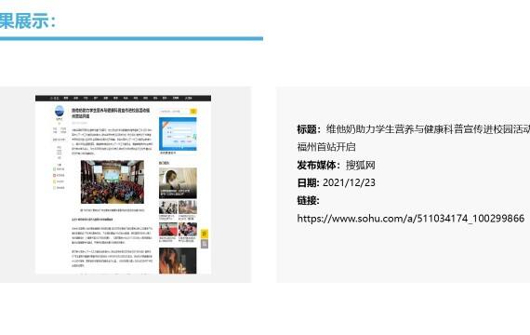Viewport: 530px width, 335px height.
Task: Open the dark candlelight thumbnail at bottom
Action: (x=178, y=261)
